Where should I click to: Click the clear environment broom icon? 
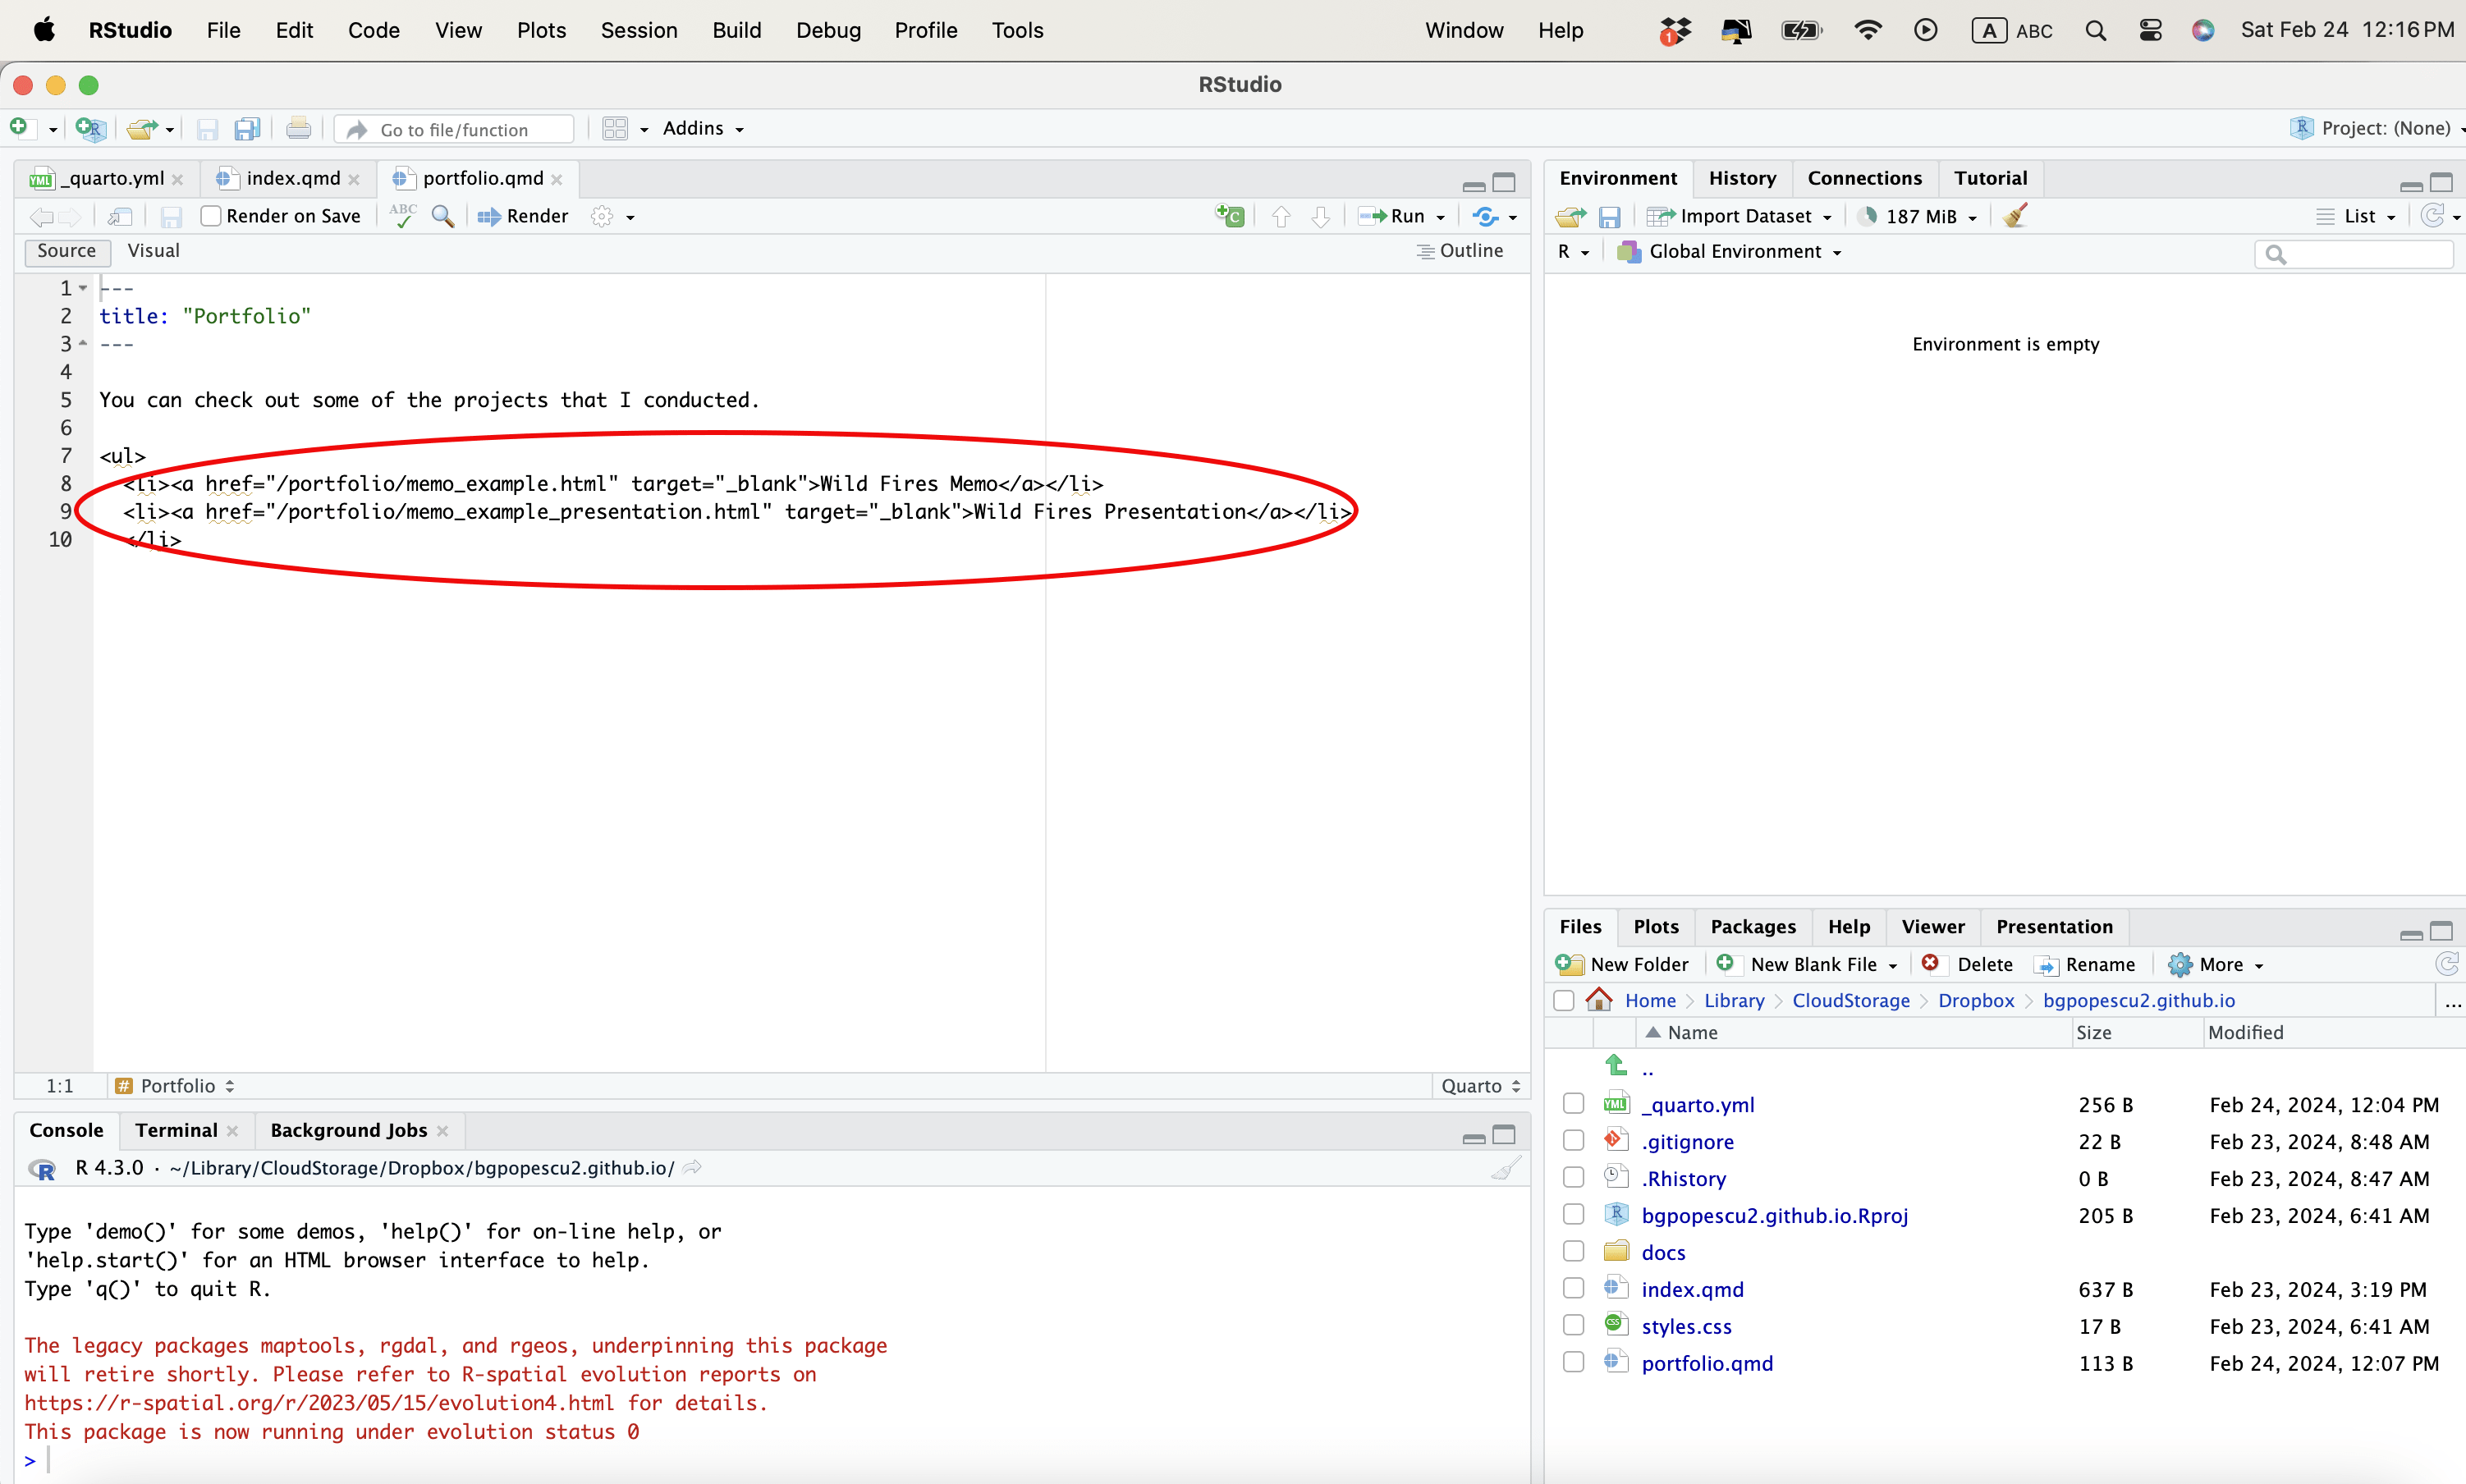pos(2016,216)
